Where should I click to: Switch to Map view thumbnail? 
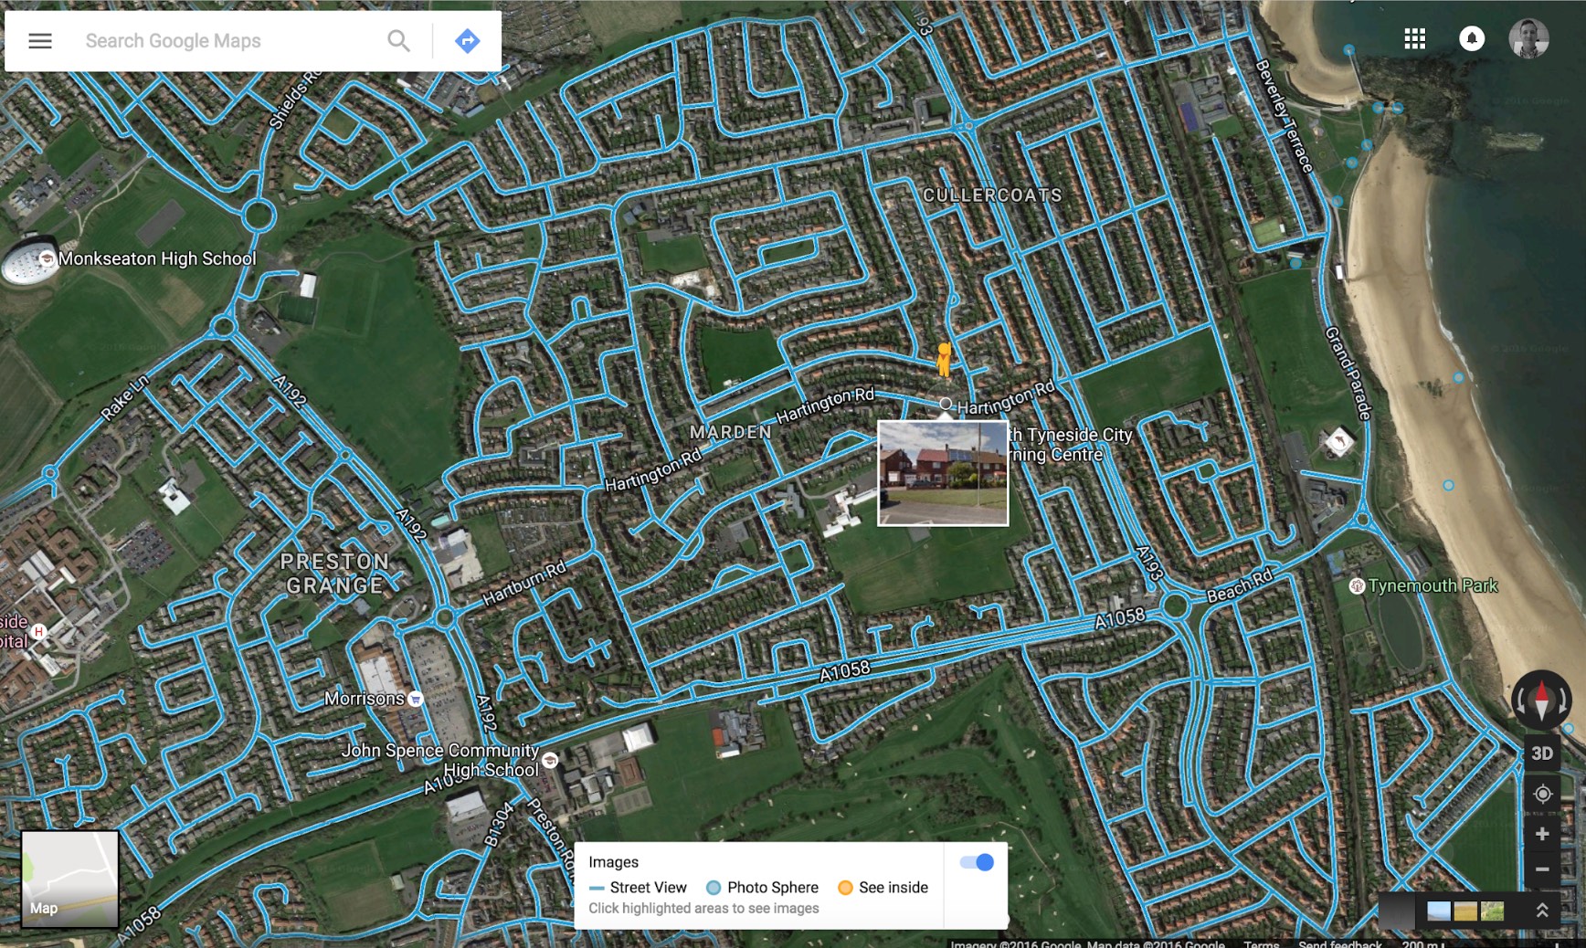tap(69, 879)
